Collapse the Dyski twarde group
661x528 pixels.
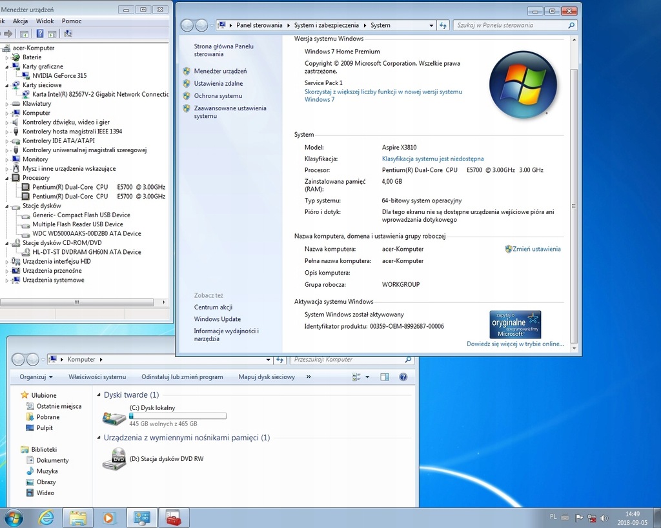[x=99, y=395]
